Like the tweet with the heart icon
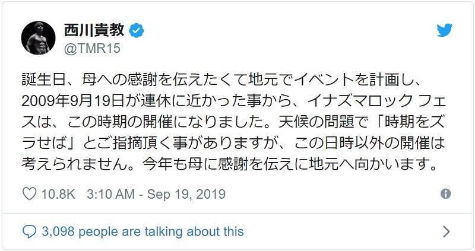The height and width of the screenshot is (251, 475). (29, 194)
